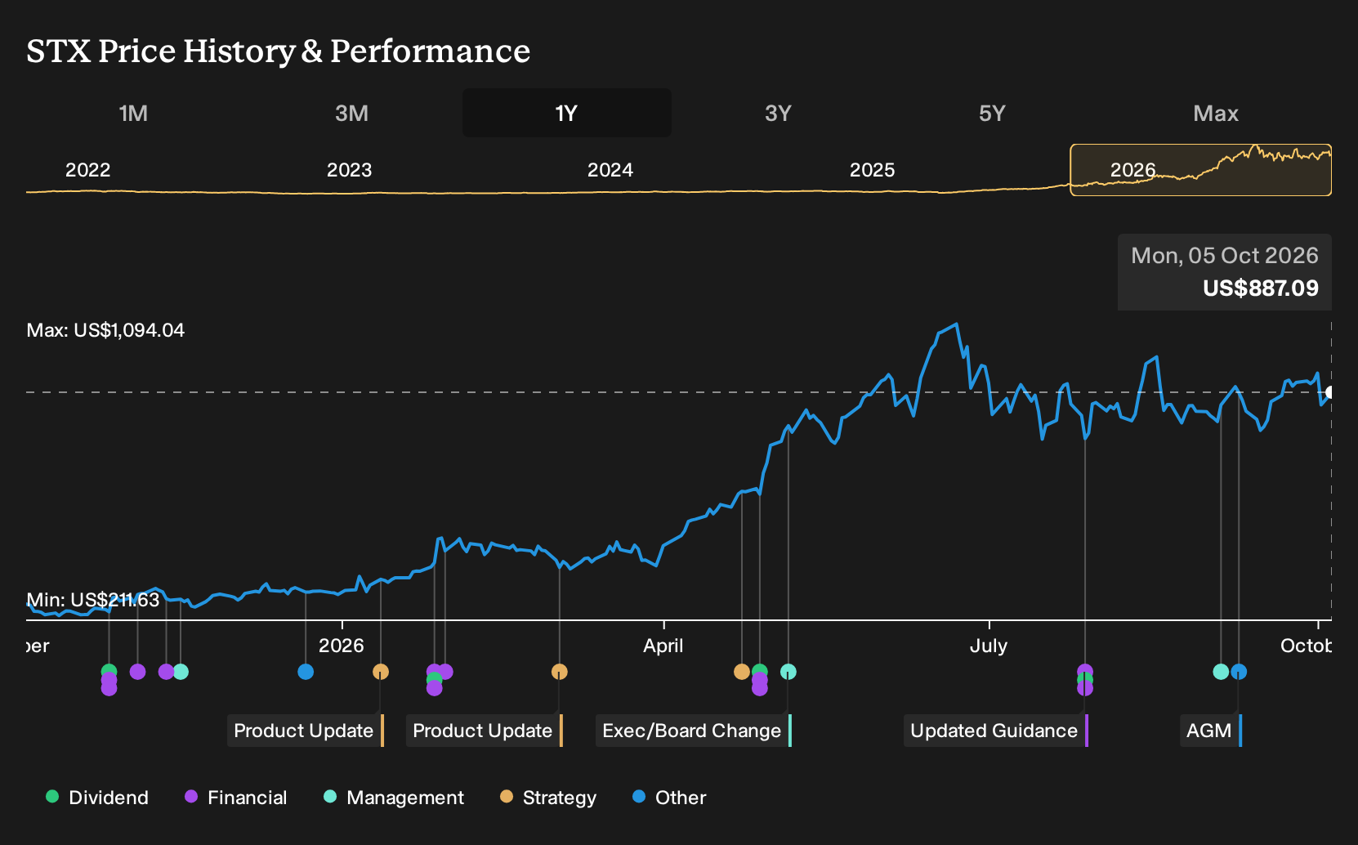Click the US$887.09 price in tooltip
This screenshot has height=845, width=1358.
click(x=1261, y=288)
